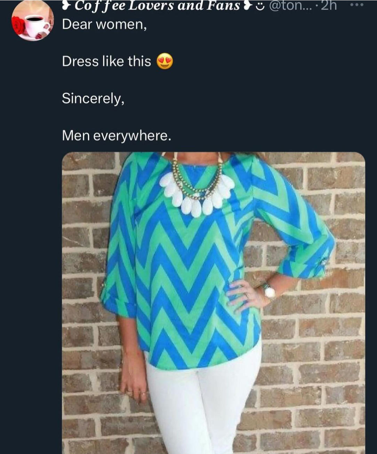Click the red rose in the profile avatar
377x454 pixels.
tap(18, 25)
